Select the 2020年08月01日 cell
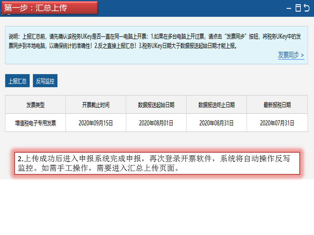The image size is (314, 235). (156, 123)
